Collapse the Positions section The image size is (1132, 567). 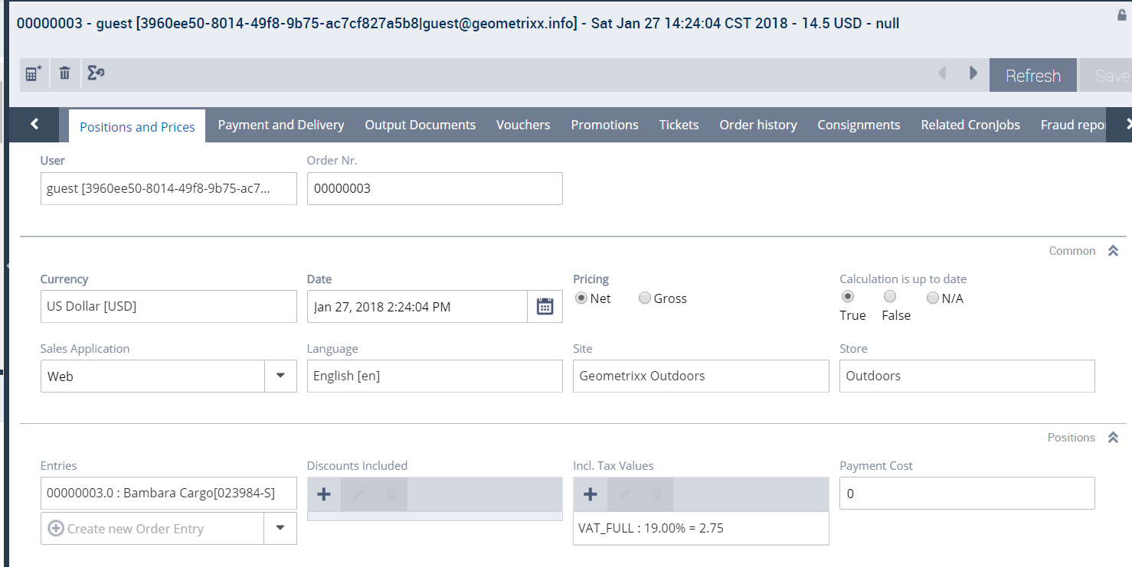1112,437
